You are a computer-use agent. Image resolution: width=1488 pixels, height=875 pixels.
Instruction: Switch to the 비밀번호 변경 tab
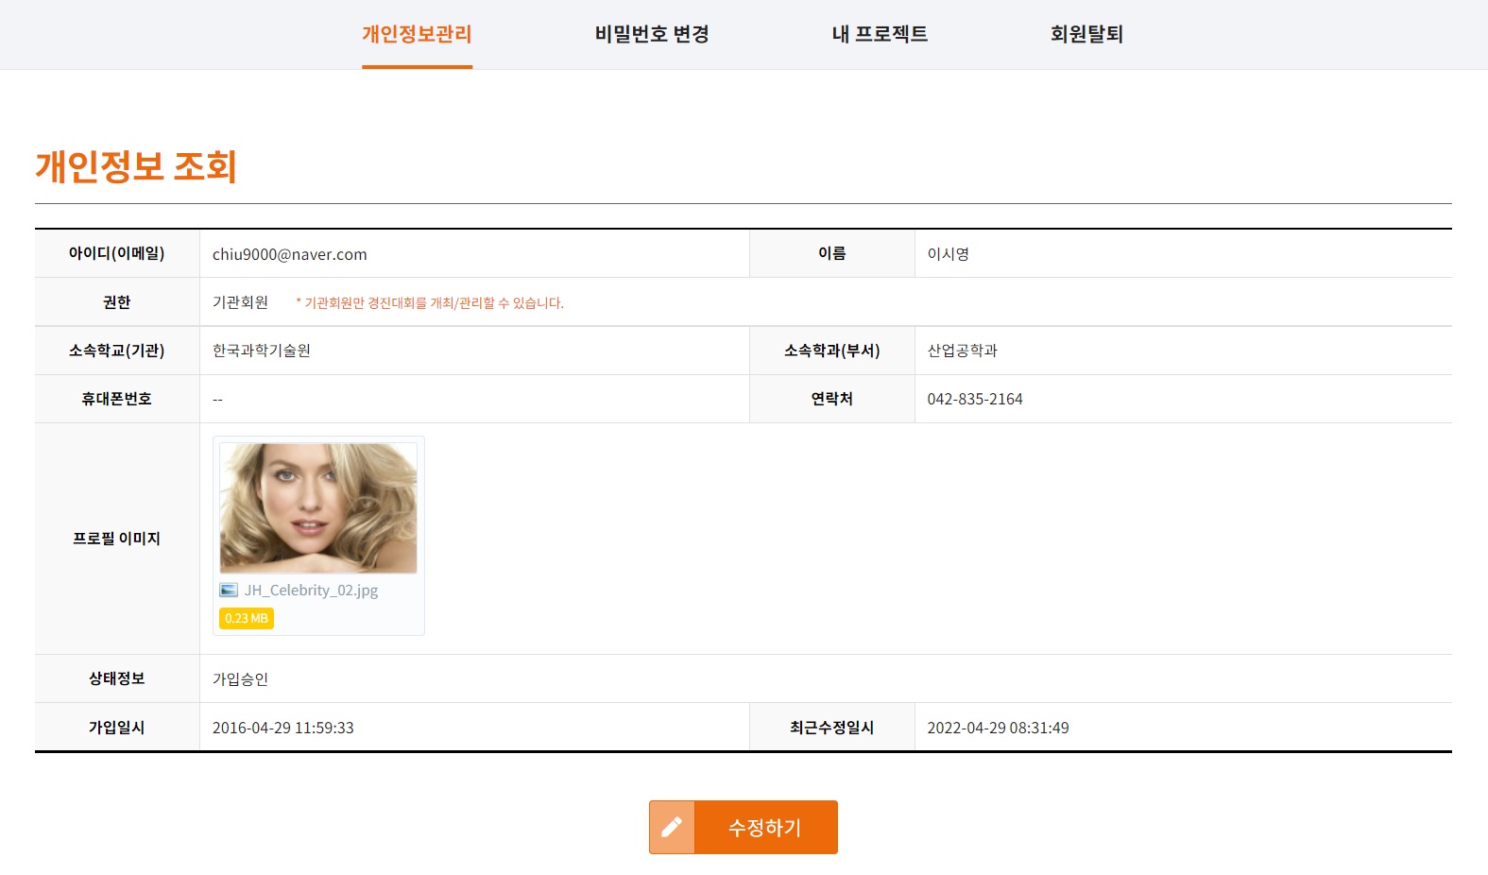pos(652,34)
